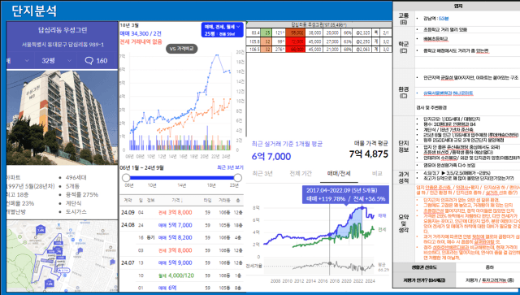Sort by the 가격 column header
Screen dimensions: 520x295
pos(177,201)
